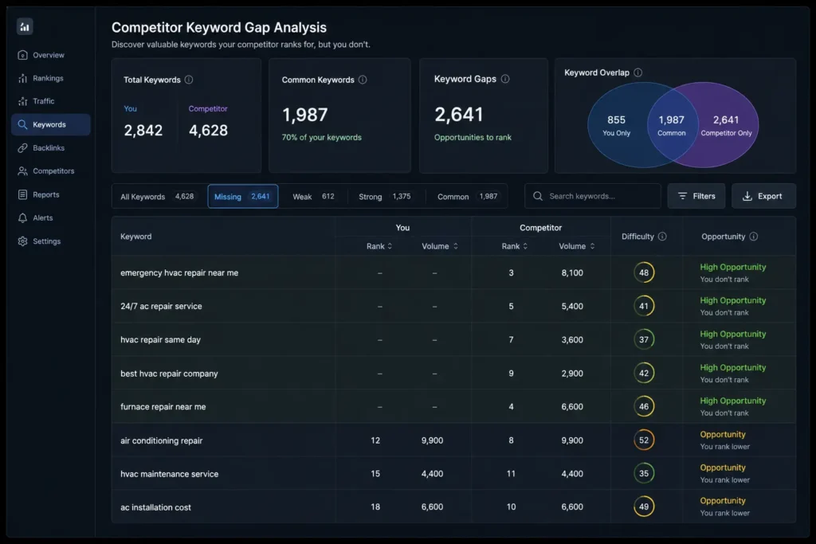Click the Difficulty column info icon
Screen dimensions: 816x544
coord(662,237)
